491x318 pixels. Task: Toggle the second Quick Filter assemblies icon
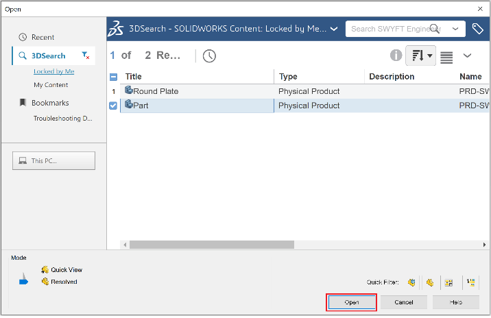coord(430,282)
